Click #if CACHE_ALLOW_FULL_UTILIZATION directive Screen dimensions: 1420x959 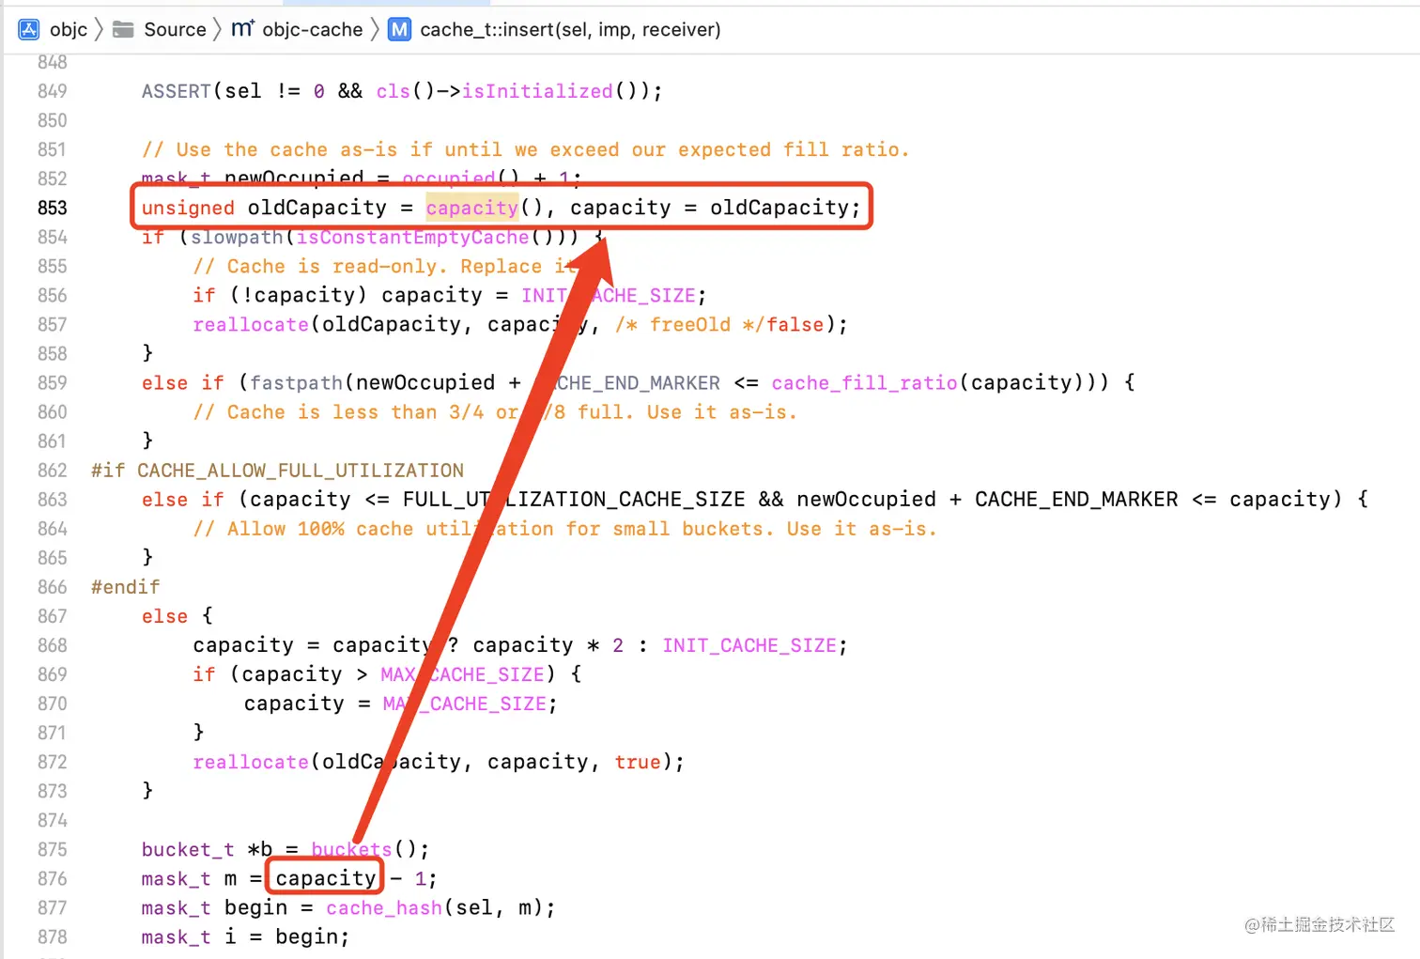click(x=278, y=470)
